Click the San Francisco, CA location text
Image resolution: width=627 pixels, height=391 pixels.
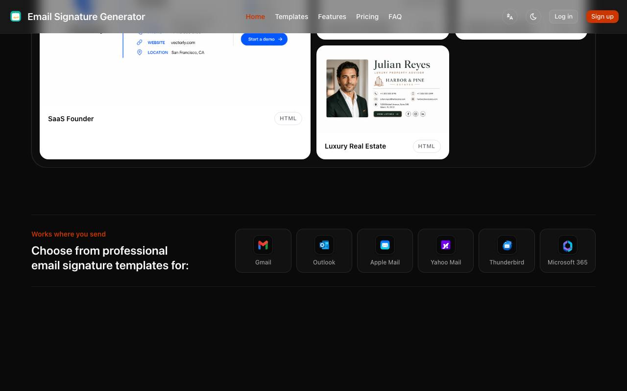(188, 52)
